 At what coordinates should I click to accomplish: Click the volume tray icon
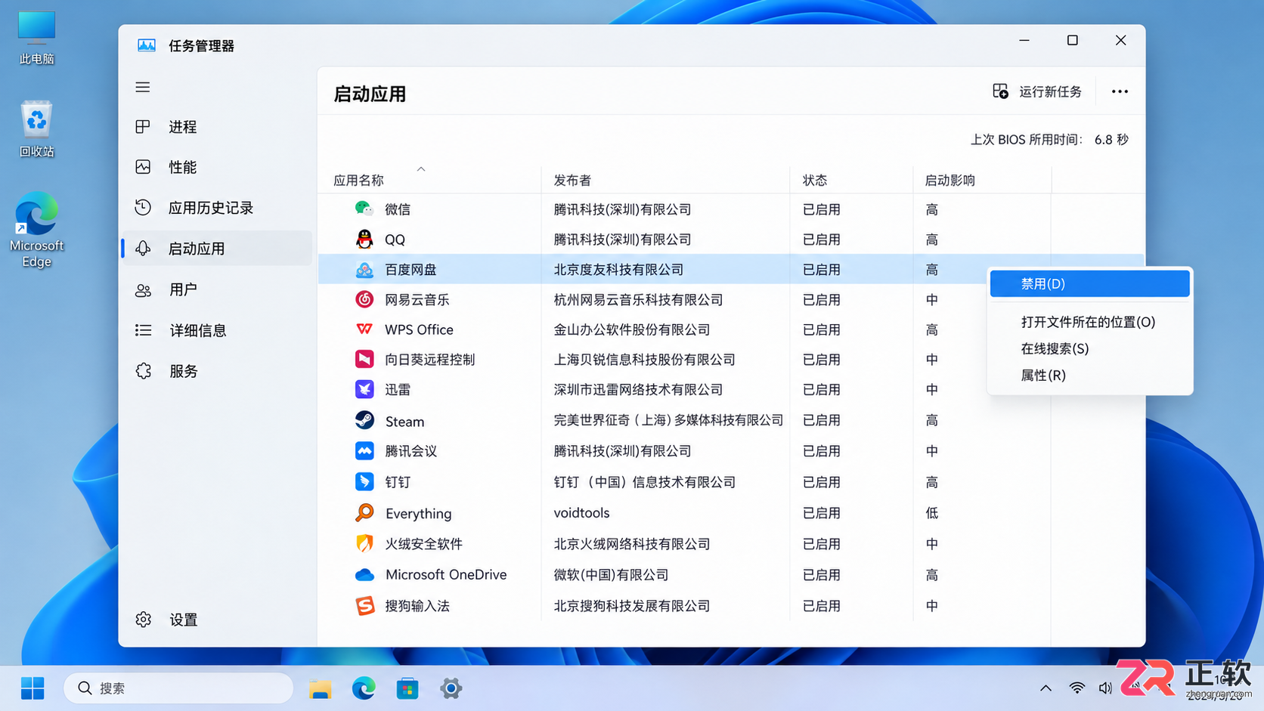click(1105, 688)
